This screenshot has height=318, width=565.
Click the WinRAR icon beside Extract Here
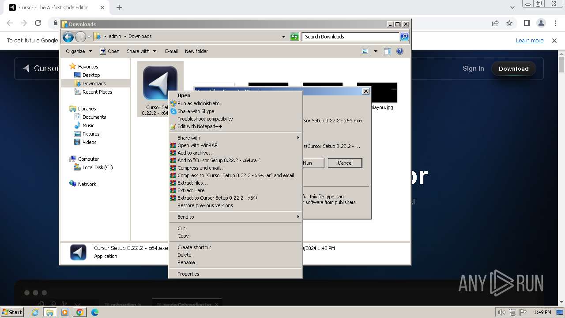click(x=173, y=190)
